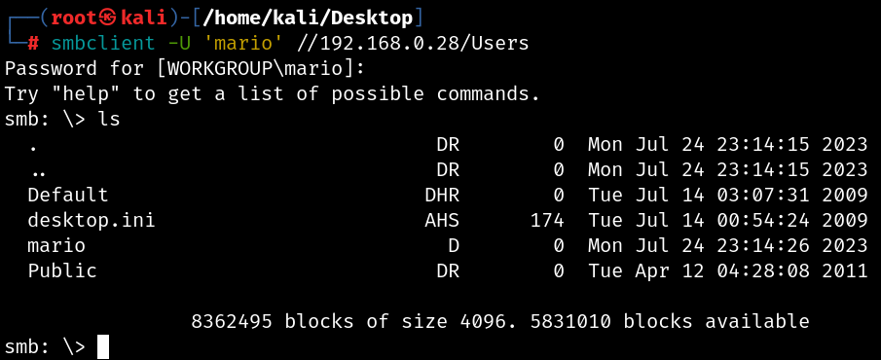Select the Public directory entry
Viewport: 881px width, 360px height.
[x=62, y=270]
